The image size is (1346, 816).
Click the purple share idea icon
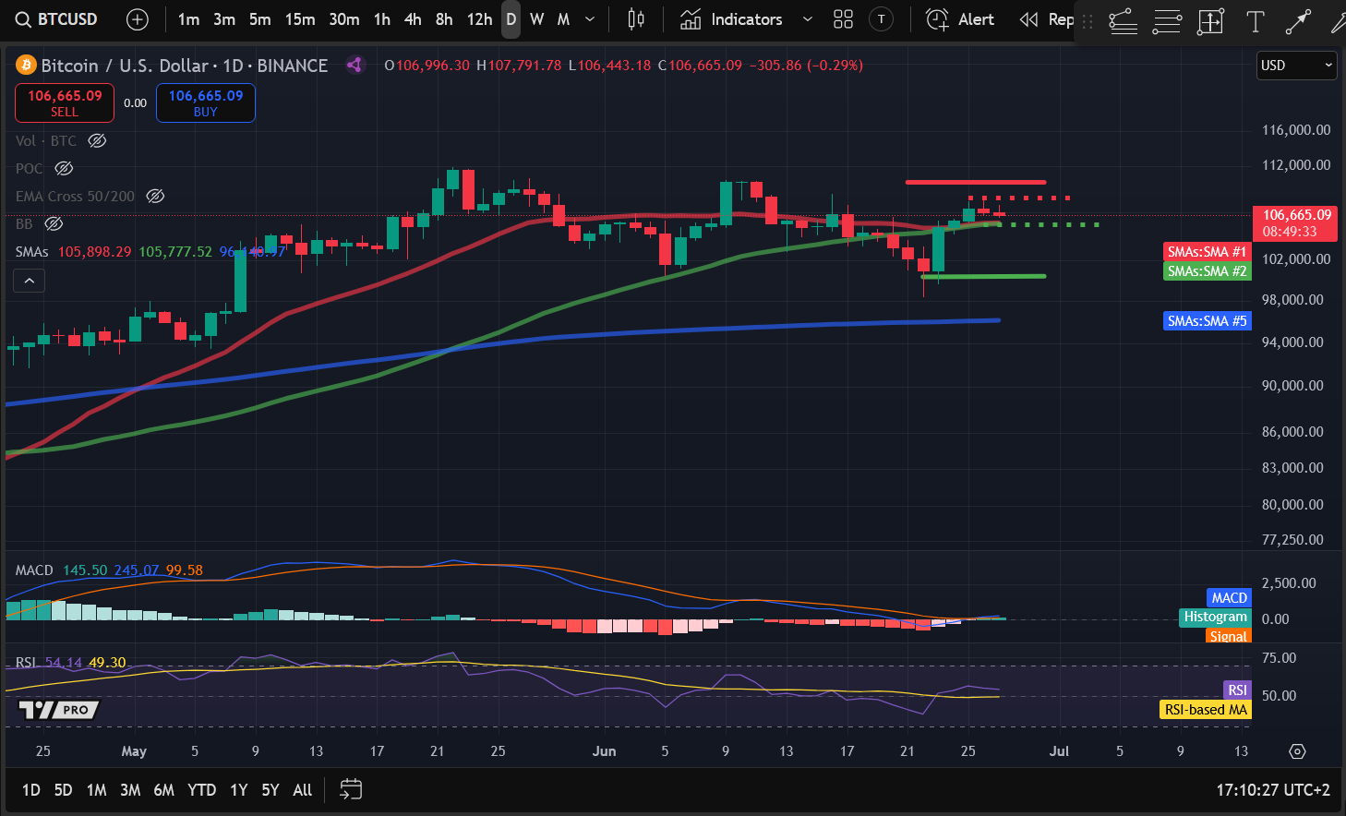[x=355, y=65]
